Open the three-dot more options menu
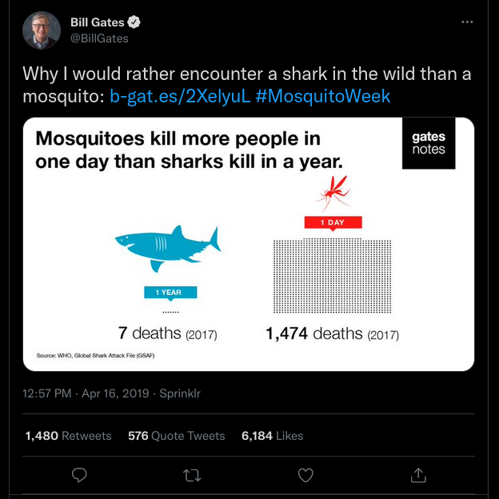Screen dimensions: 499x499 pos(467,21)
